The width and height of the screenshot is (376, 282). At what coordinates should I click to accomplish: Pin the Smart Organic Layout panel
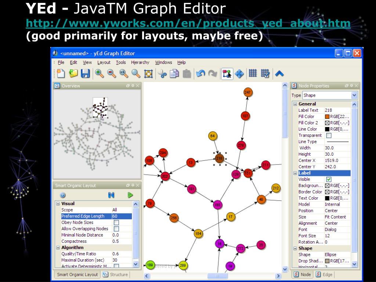pyautogui.click(x=133, y=185)
